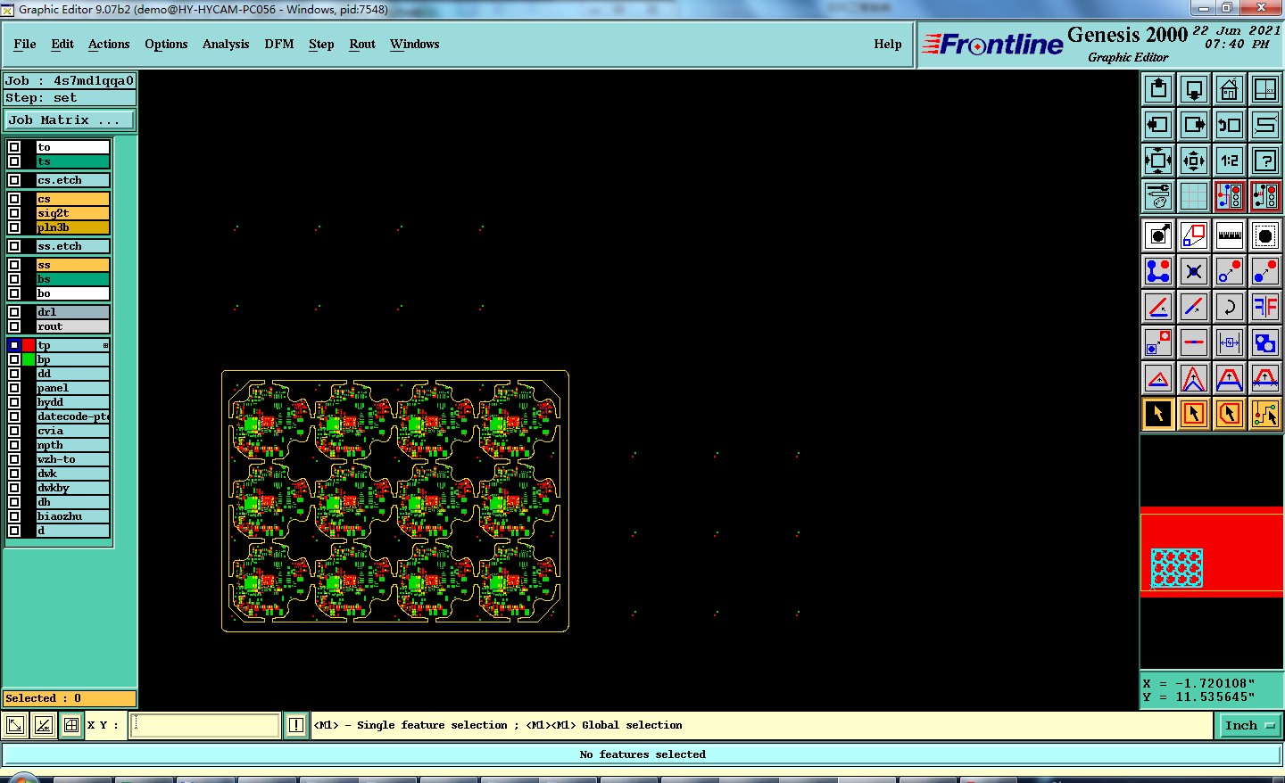Click the exclamation mark icon in bottom bar

296,725
